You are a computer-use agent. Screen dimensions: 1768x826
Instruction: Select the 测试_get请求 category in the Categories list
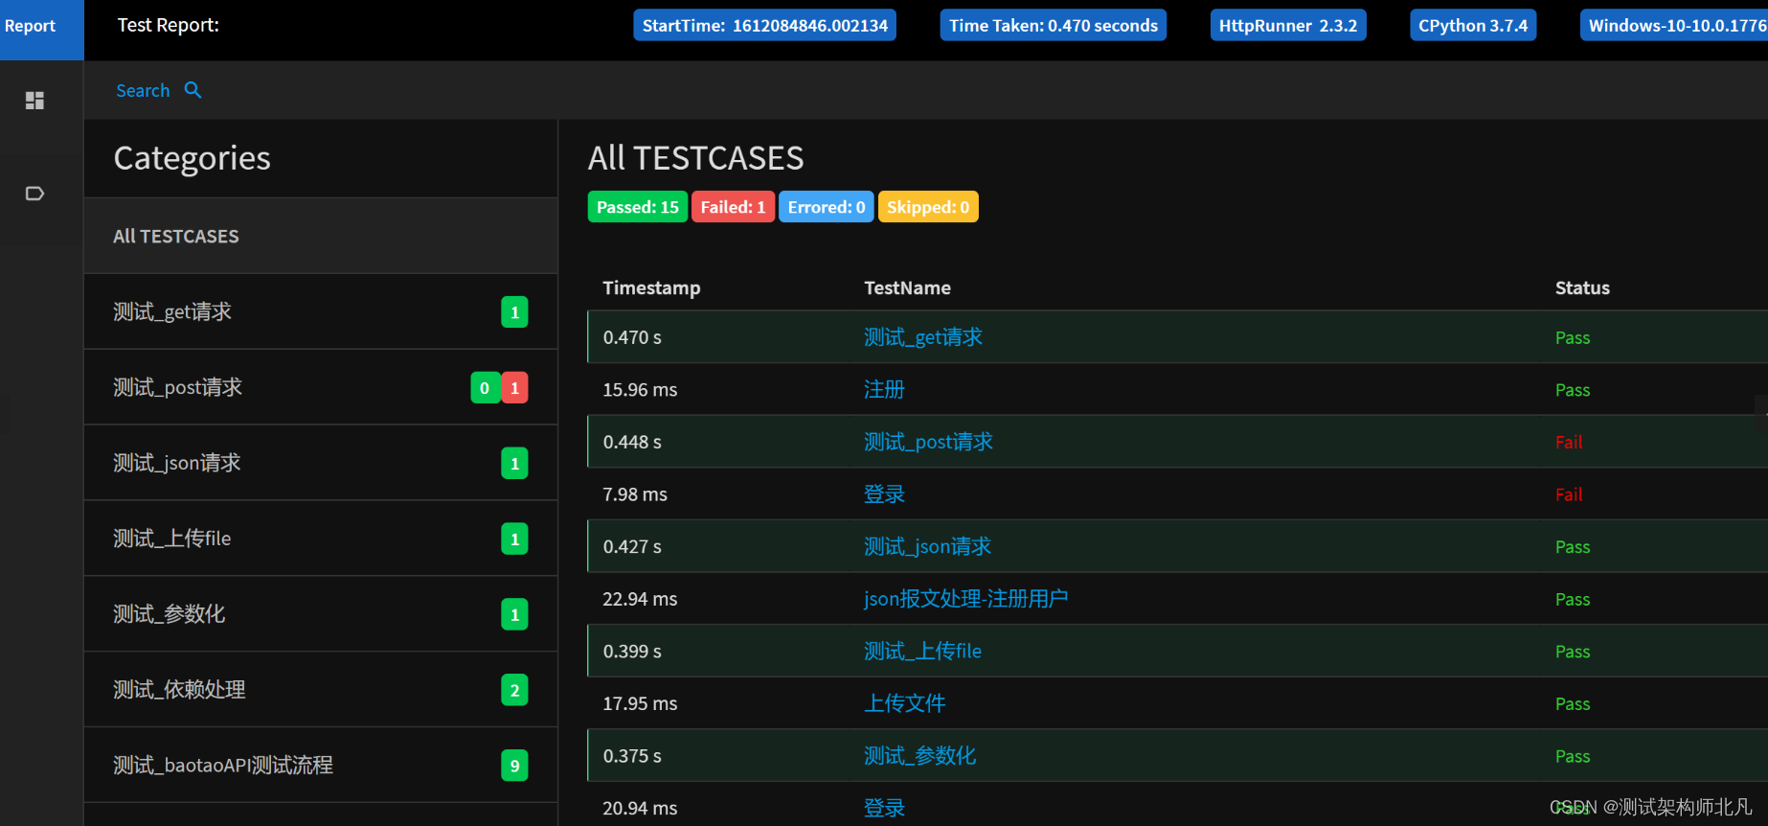click(x=321, y=311)
